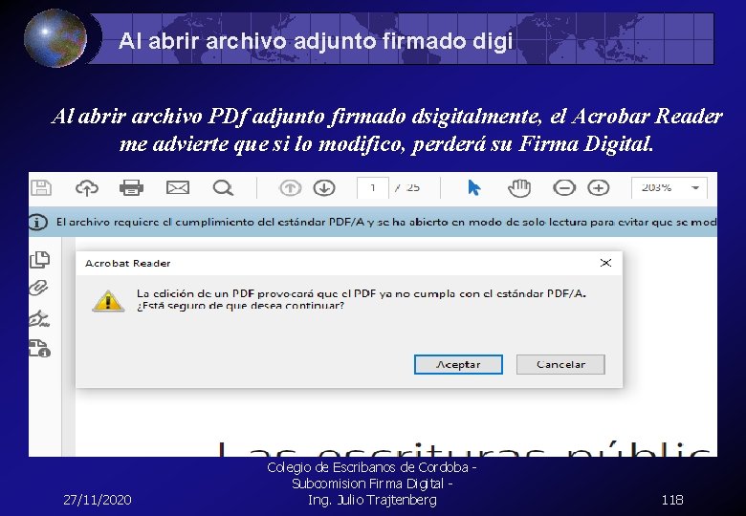
Task: Activate the hand pan tool
Action: tap(519, 188)
